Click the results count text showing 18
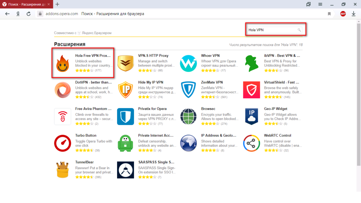Image resolution: width=361 pixels, height=203 pixels. 266,45
